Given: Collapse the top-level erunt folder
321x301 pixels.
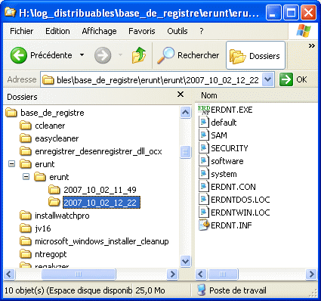Looking at the screenshot, I should click(x=12, y=164).
